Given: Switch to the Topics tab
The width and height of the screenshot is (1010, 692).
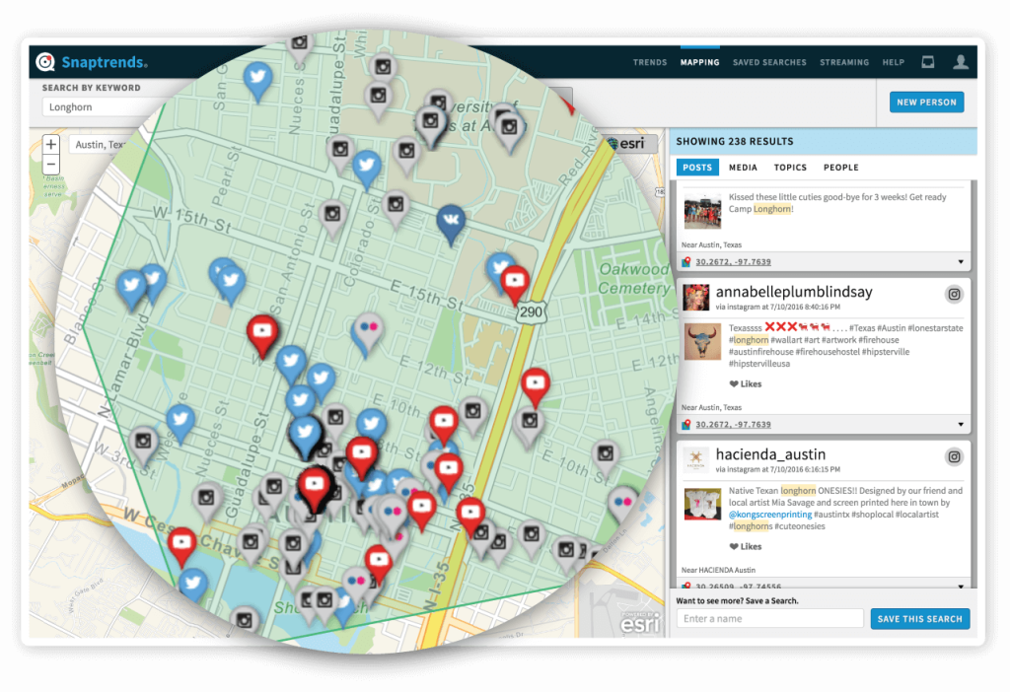Looking at the screenshot, I should tap(790, 168).
